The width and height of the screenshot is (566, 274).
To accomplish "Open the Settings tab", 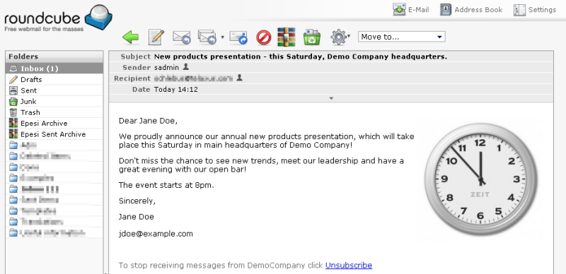I will [535, 10].
